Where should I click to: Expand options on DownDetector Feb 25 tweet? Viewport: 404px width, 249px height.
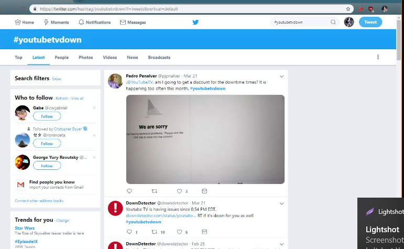(x=281, y=244)
